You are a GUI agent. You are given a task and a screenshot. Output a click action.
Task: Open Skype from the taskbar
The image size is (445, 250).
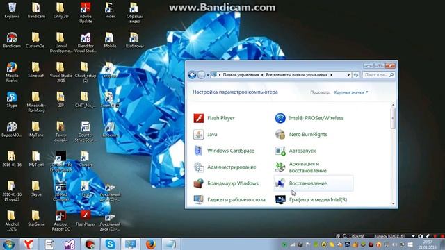(x=110, y=244)
